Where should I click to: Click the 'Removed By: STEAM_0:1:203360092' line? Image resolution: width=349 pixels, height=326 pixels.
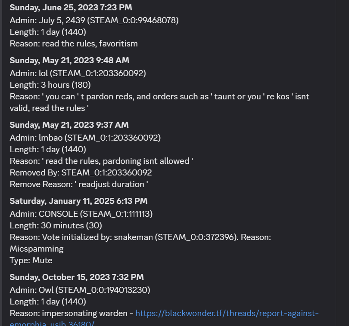tap(81, 172)
